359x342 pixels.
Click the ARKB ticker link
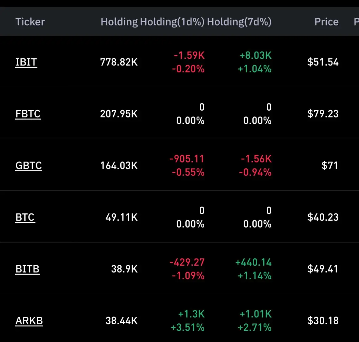[29, 321]
